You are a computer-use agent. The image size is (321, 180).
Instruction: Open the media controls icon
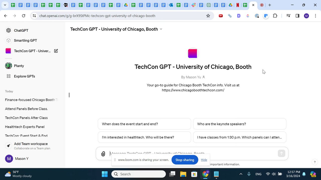point(288,16)
